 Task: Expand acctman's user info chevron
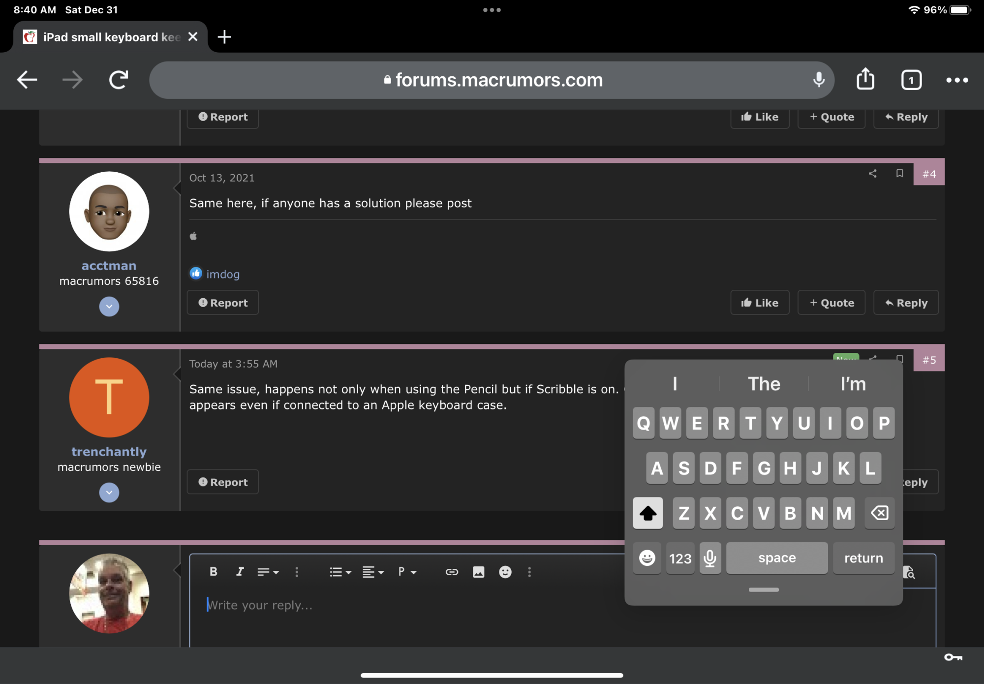[109, 307]
